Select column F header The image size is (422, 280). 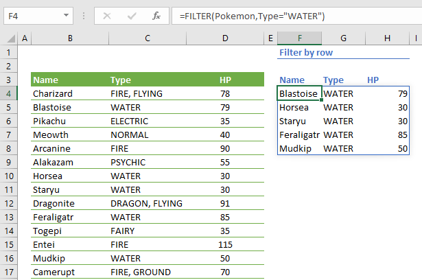(299, 38)
